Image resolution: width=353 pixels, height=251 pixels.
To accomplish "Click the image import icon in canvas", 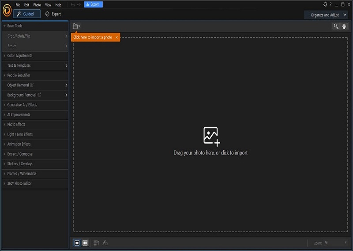I will 211,136.
